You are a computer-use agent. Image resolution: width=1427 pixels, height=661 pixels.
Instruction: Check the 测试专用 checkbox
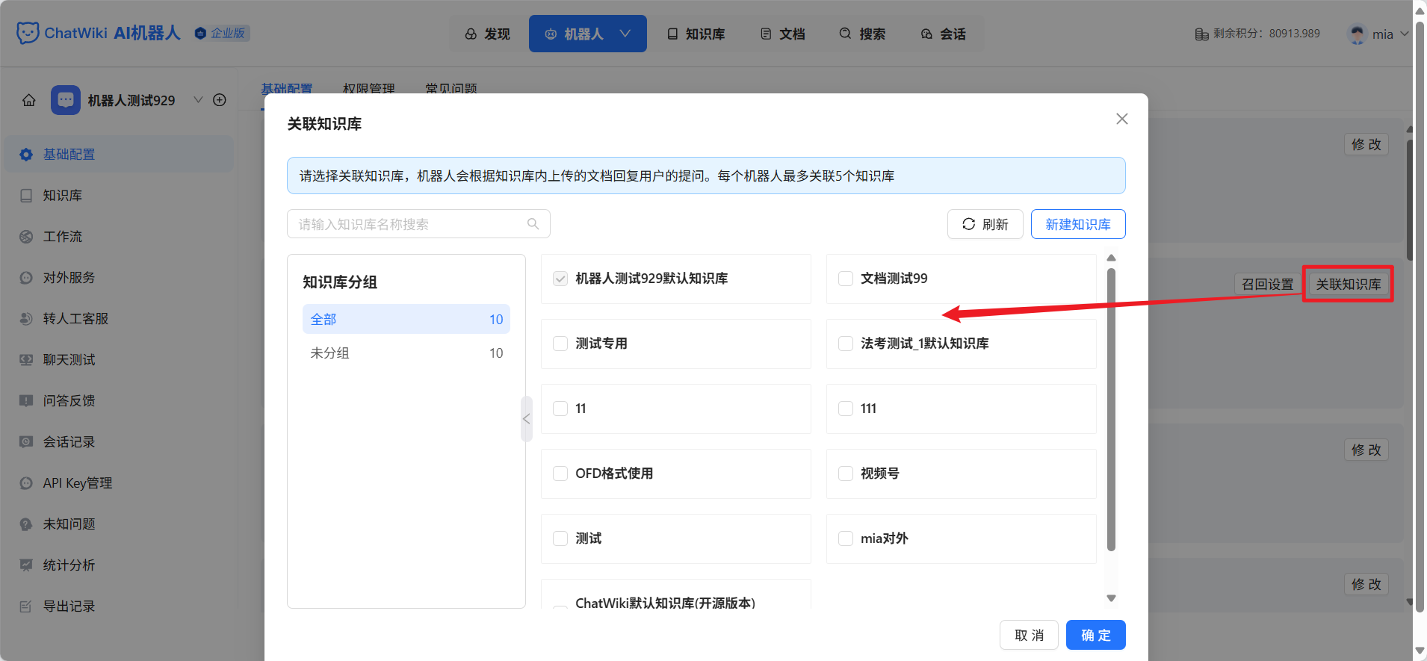[x=560, y=344]
